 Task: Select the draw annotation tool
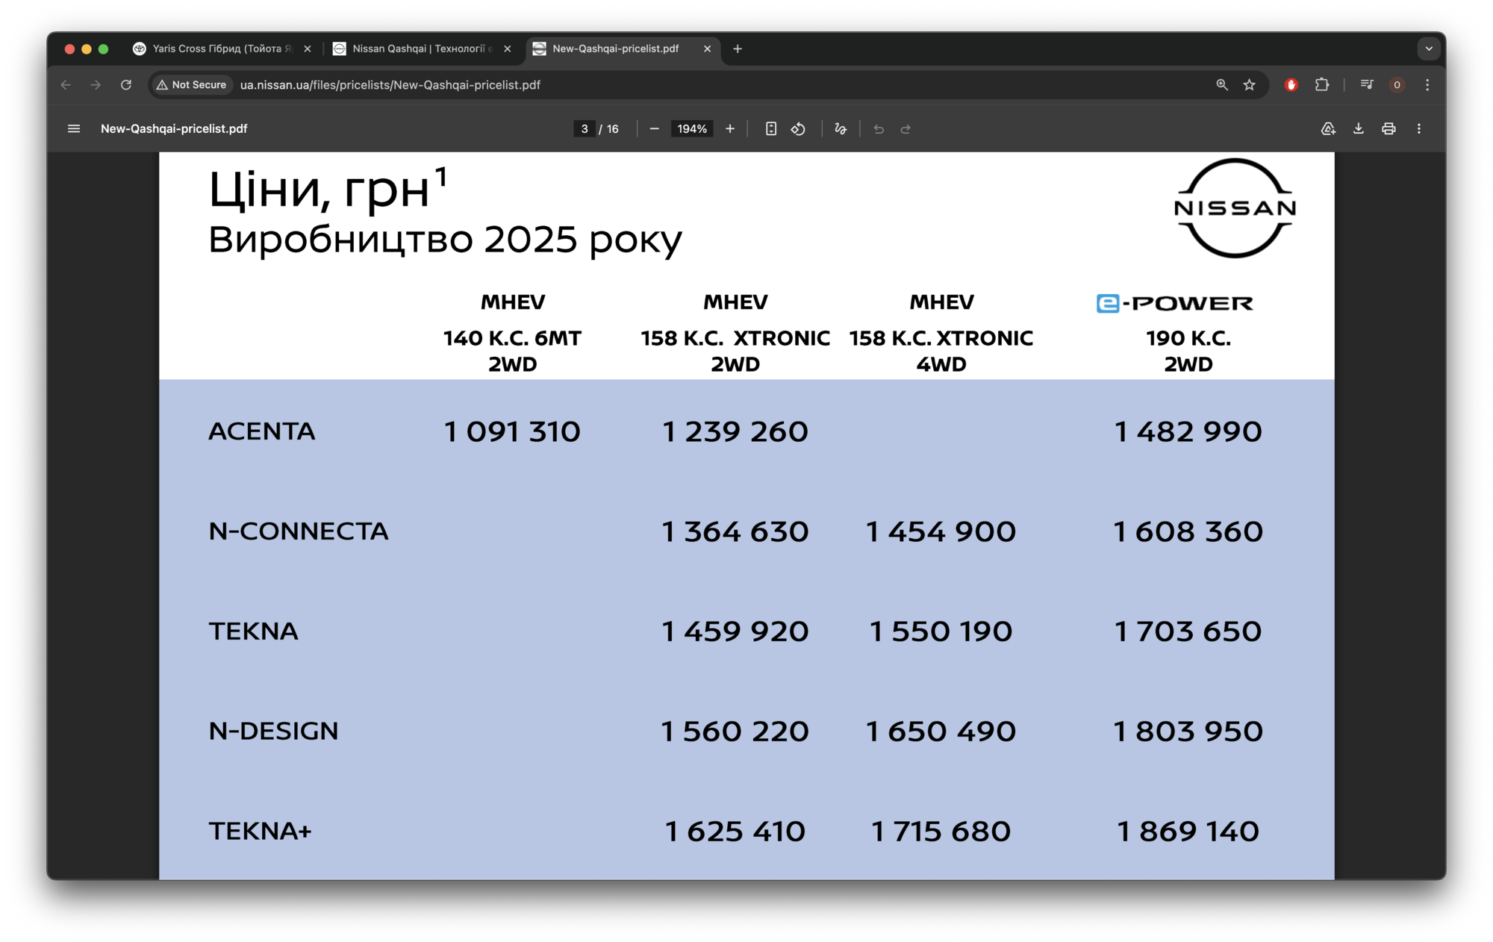[841, 129]
